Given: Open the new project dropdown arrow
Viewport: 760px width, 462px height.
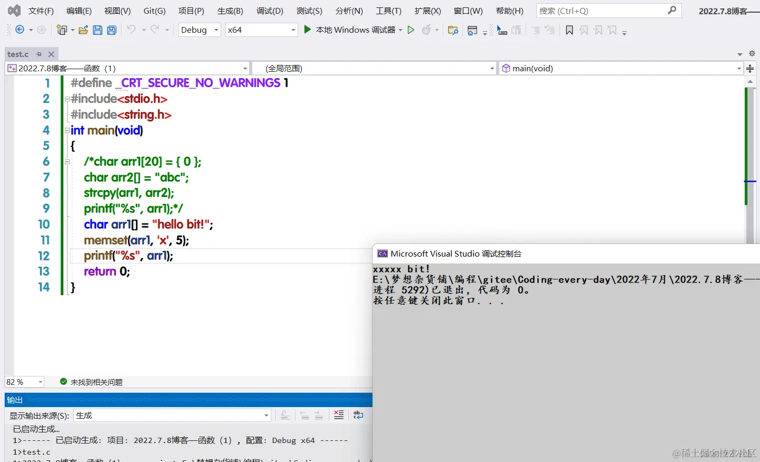Looking at the screenshot, I should click(x=73, y=30).
